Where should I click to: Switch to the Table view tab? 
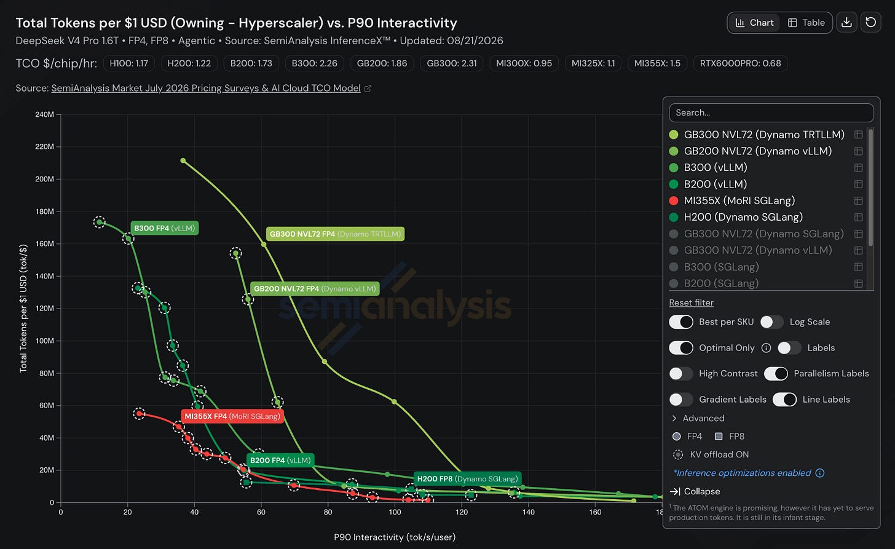coord(806,23)
